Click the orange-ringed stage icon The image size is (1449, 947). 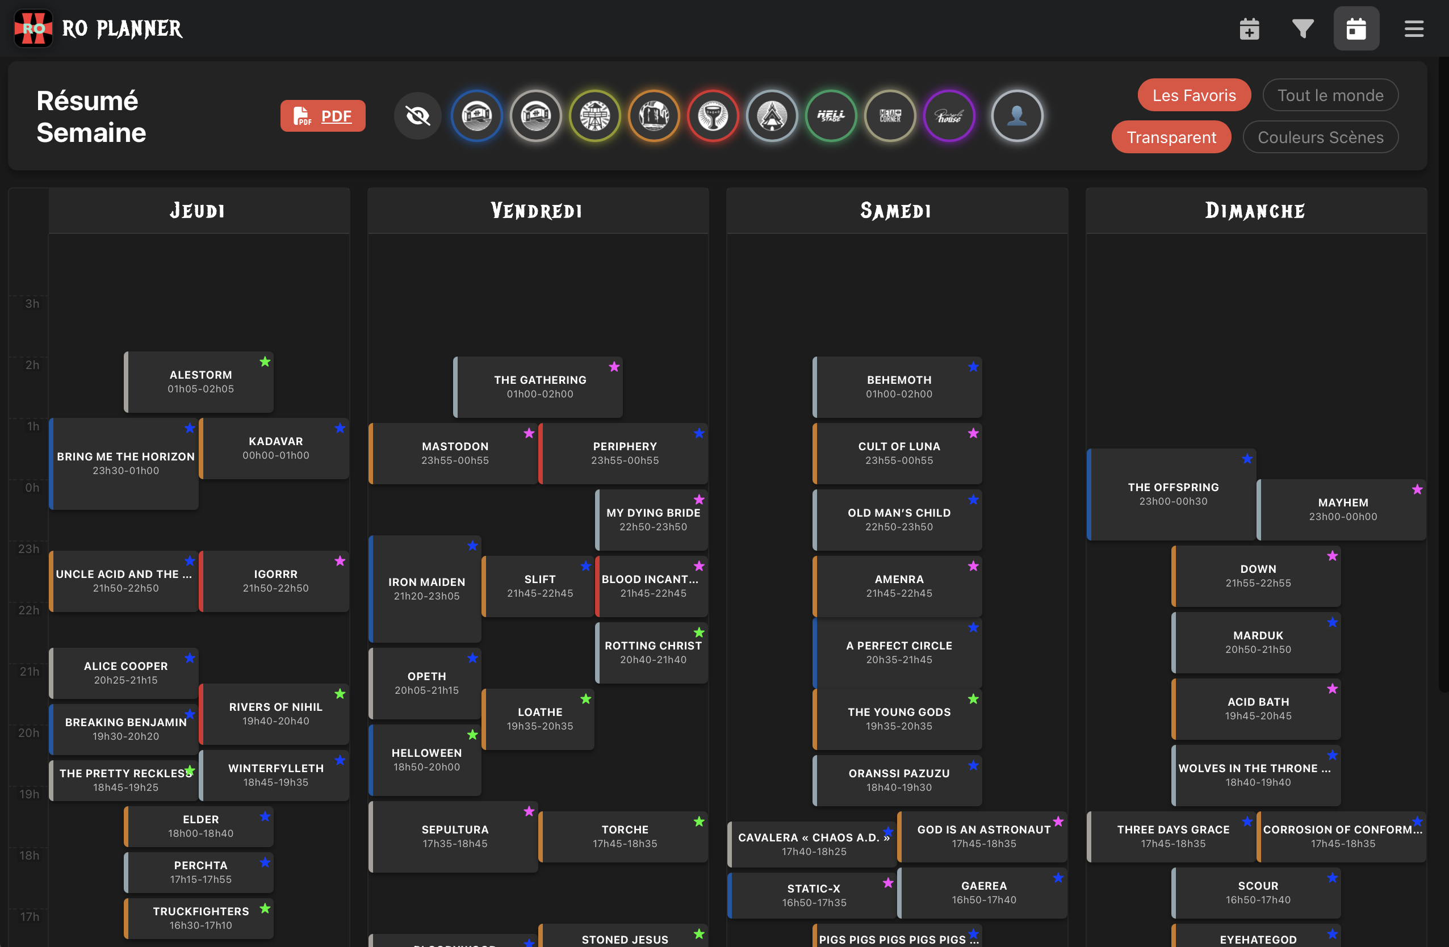tap(654, 116)
